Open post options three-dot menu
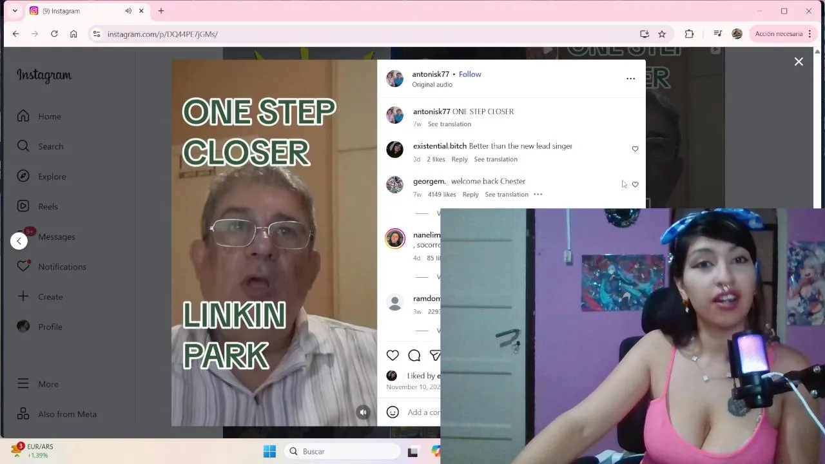This screenshot has width=825, height=464. (630, 79)
